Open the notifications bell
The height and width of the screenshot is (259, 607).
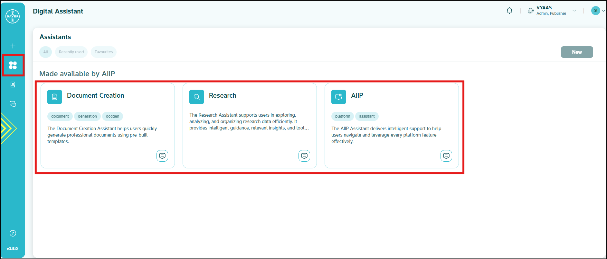point(509,11)
